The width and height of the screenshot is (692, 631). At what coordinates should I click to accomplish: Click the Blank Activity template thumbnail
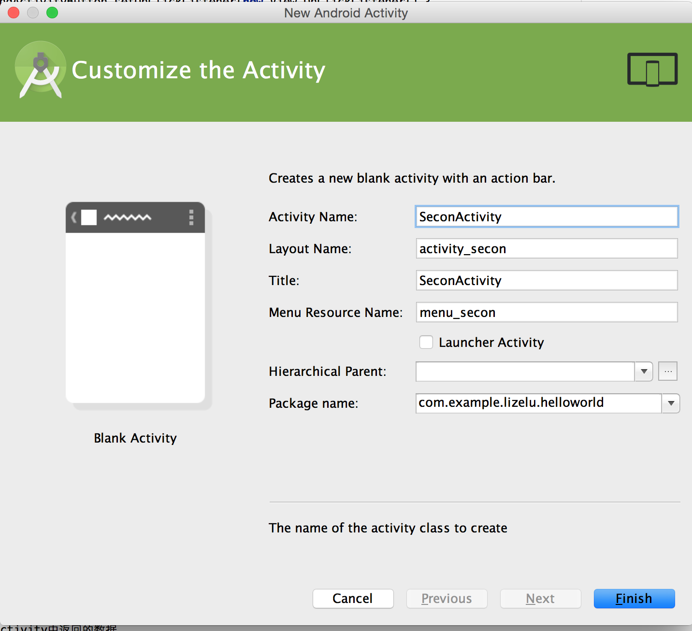[x=135, y=302]
